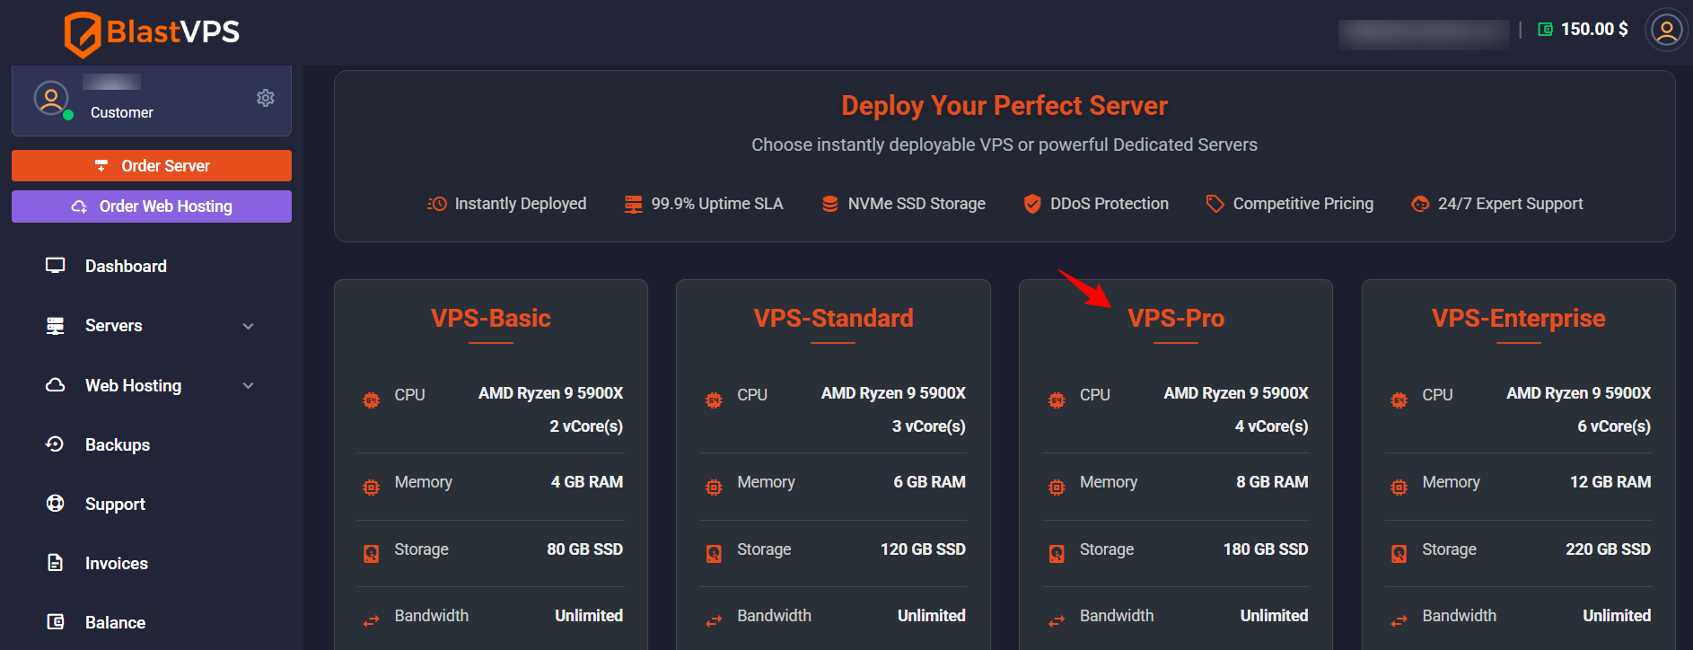1693x650 pixels.
Task: Click the VPS-Basic CPU chip icon
Action: (371, 400)
